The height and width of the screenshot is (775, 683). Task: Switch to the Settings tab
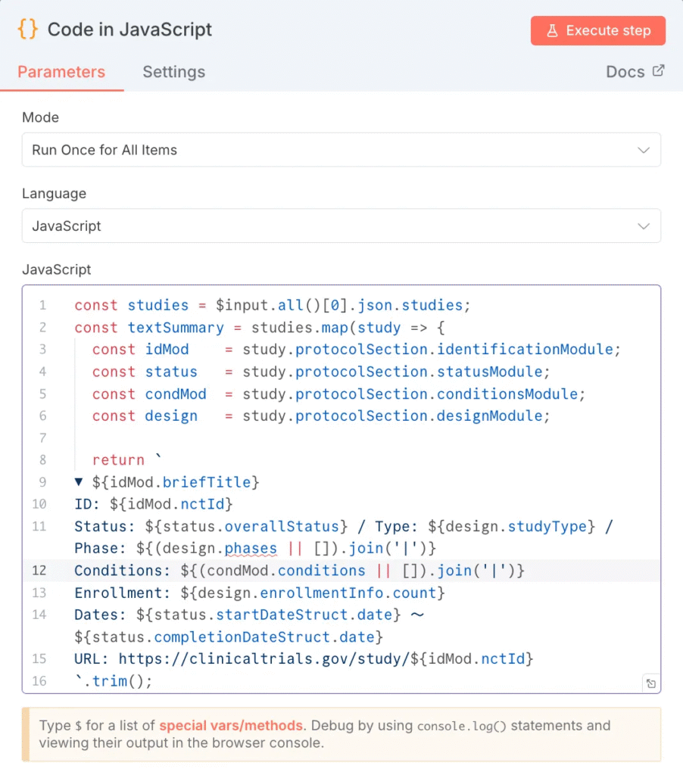pos(173,72)
